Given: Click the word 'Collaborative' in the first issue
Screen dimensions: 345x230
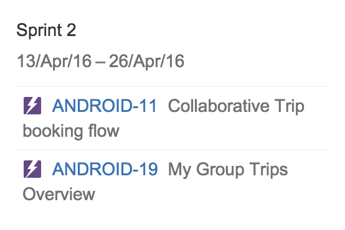Looking at the screenshot, I should point(219,106).
